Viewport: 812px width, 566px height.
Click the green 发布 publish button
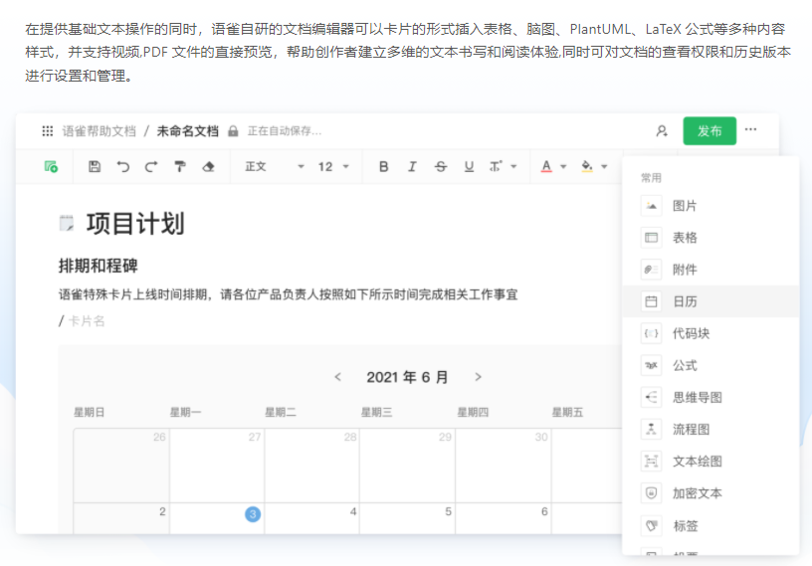pos(710,131)
